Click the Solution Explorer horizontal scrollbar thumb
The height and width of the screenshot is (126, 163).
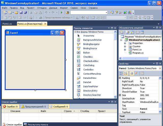point(135,58)
